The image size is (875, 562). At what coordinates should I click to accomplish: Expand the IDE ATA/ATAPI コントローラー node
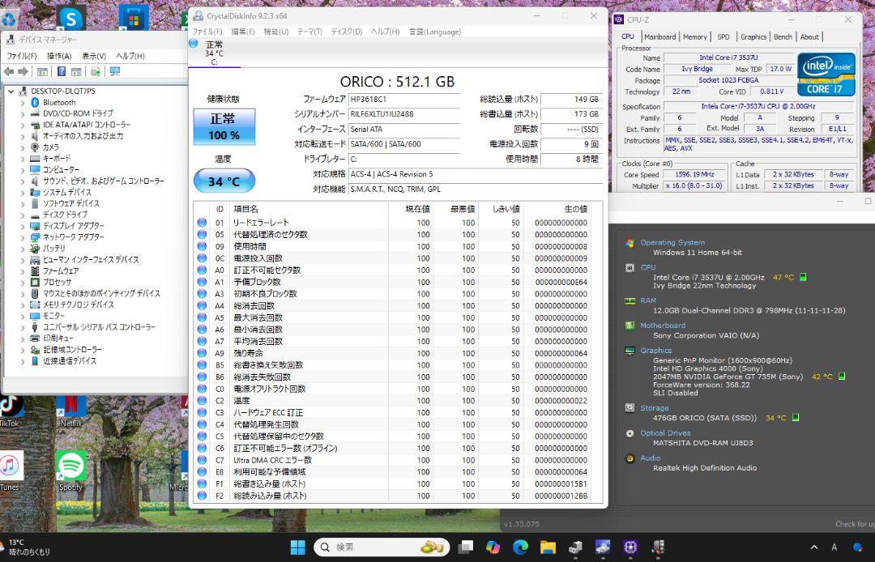23,125
